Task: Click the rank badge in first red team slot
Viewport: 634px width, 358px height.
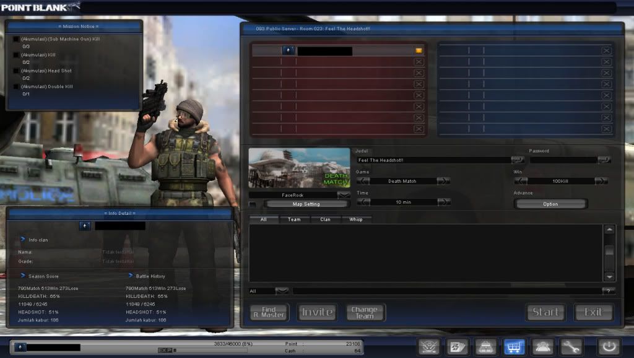Action: coord(288,51)
